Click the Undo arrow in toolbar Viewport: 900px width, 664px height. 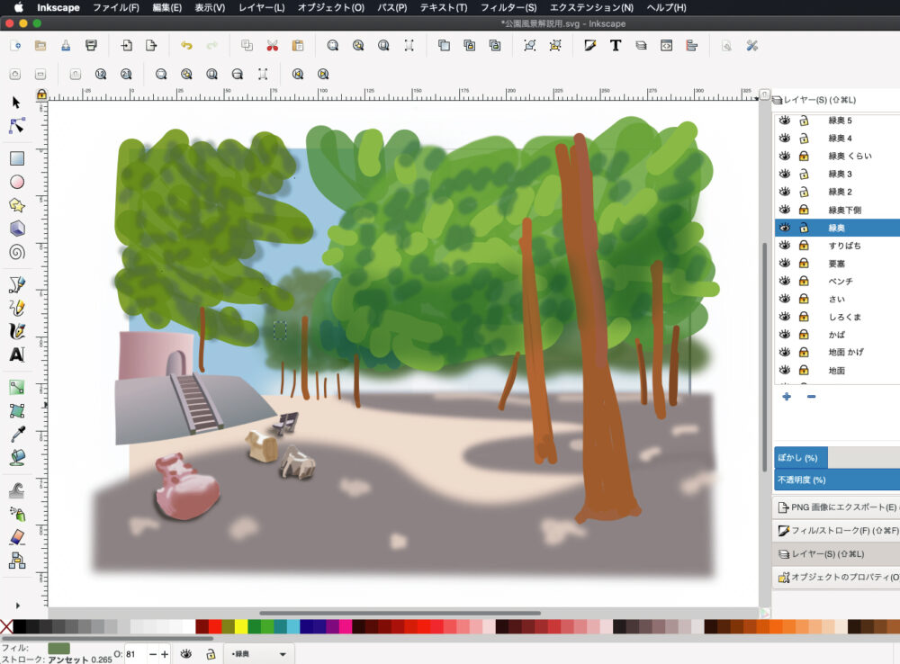[186, 46]
